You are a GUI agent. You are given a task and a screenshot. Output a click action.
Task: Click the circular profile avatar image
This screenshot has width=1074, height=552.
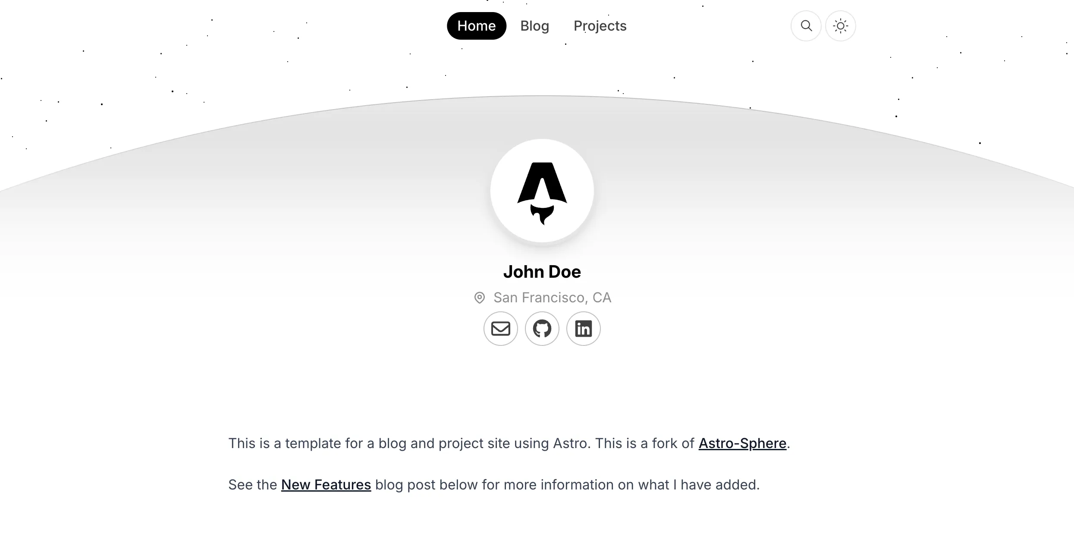[542, 191]
